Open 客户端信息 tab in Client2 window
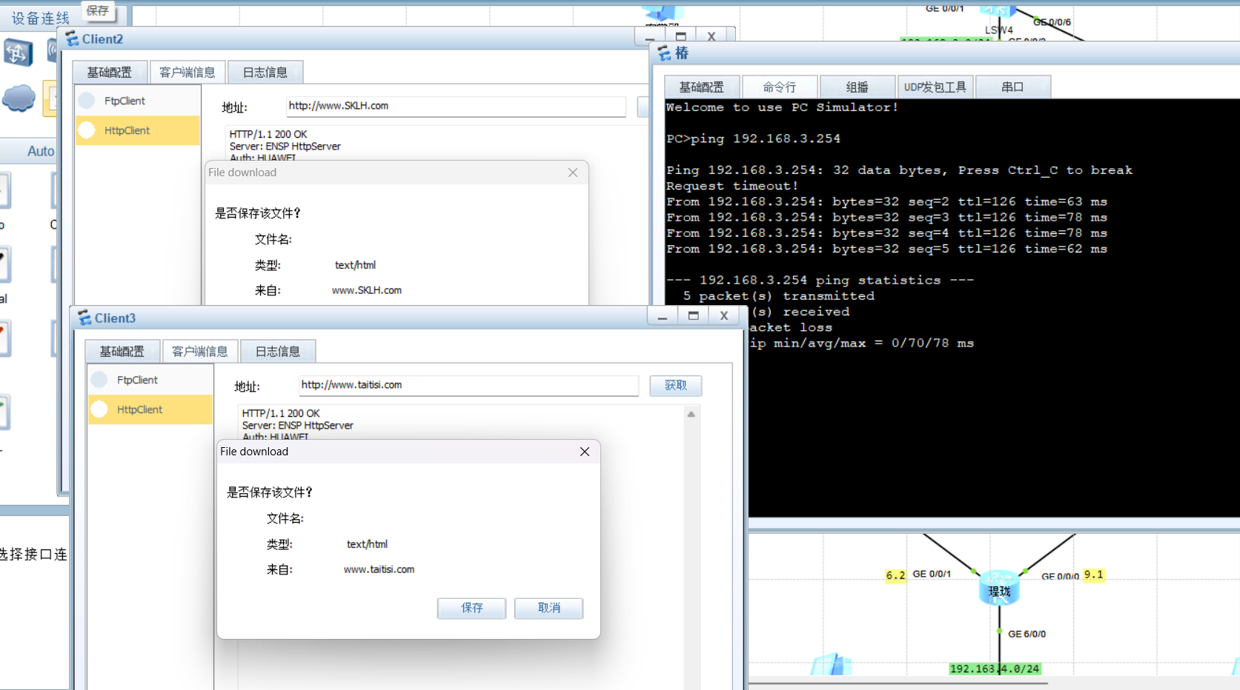The height and width of the screenshot is (690, 1240). coord(188,72)
